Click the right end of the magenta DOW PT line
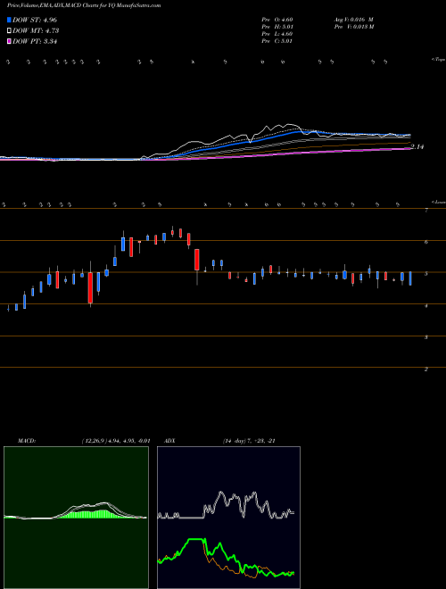 (410, 149)
